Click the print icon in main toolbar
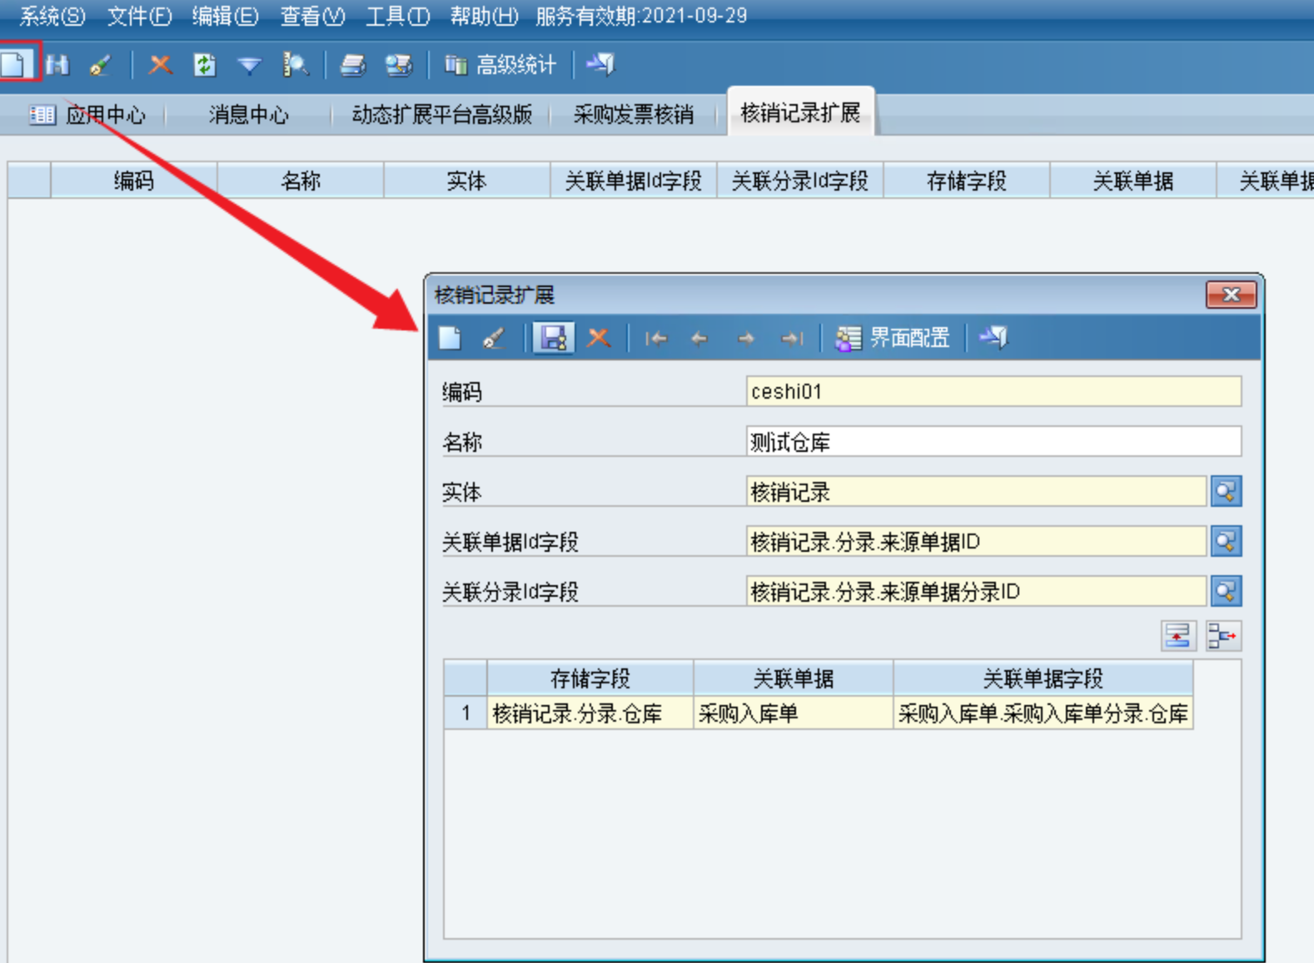This screenshot has width=1314, height=963. [x=353, y=65]
